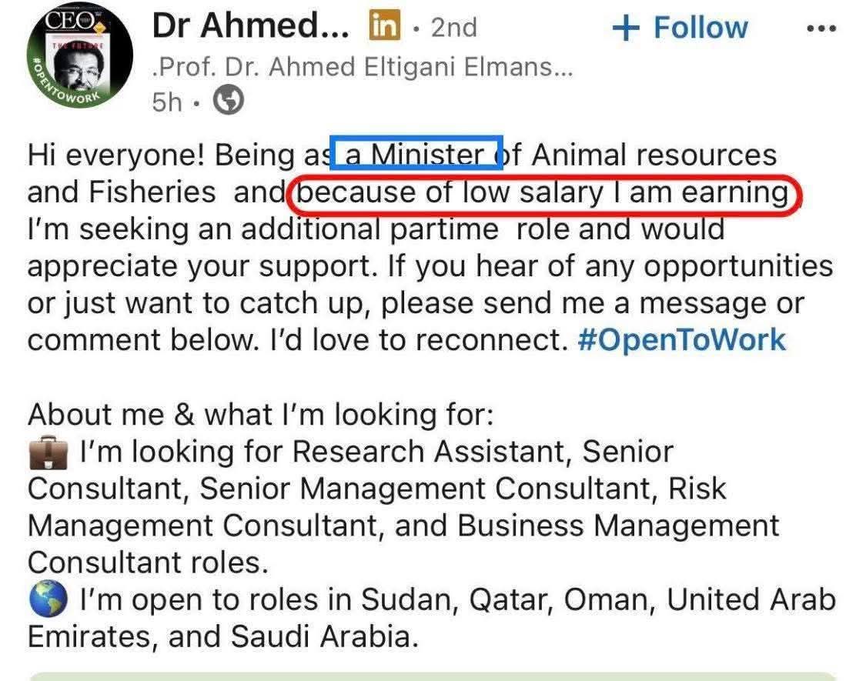Click the 5h post timestamp
Screen dimensions: 866x681
[x=168, y=102]
